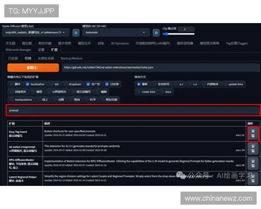Switch to the 3D Openpose tab
This screenshot has height=209, width=261.
pos(120,43)
